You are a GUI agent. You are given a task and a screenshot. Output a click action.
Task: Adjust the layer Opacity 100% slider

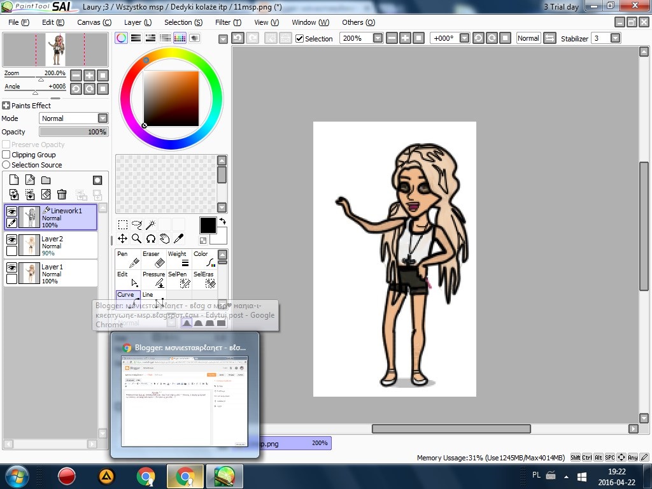[74, 132]
